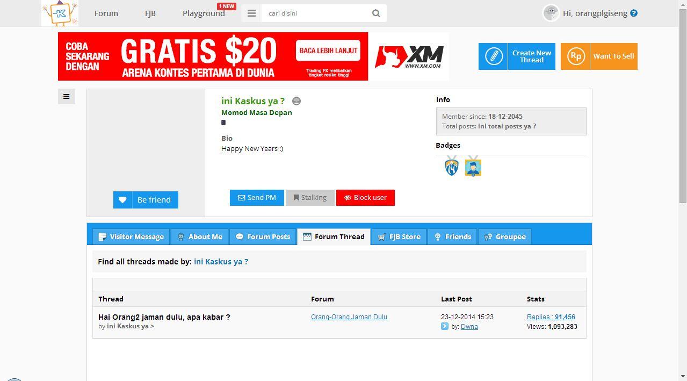The height and width of the screenshot is (381, 687).
Task: Open Orang-Orang Jaman Dulu forum link
Action: tap(349, 317)
